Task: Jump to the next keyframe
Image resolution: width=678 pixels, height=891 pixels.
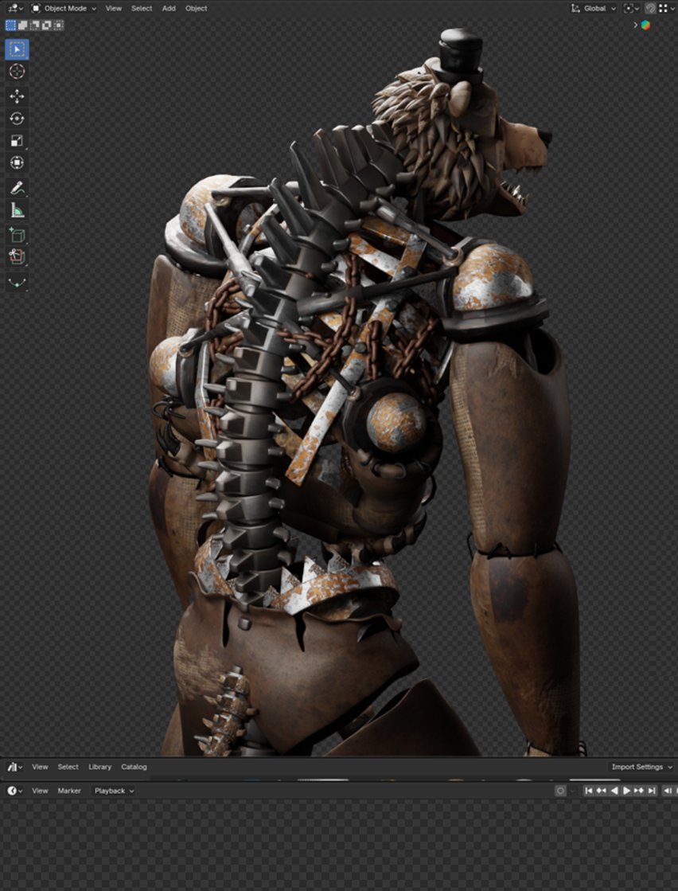Action: 639,791
